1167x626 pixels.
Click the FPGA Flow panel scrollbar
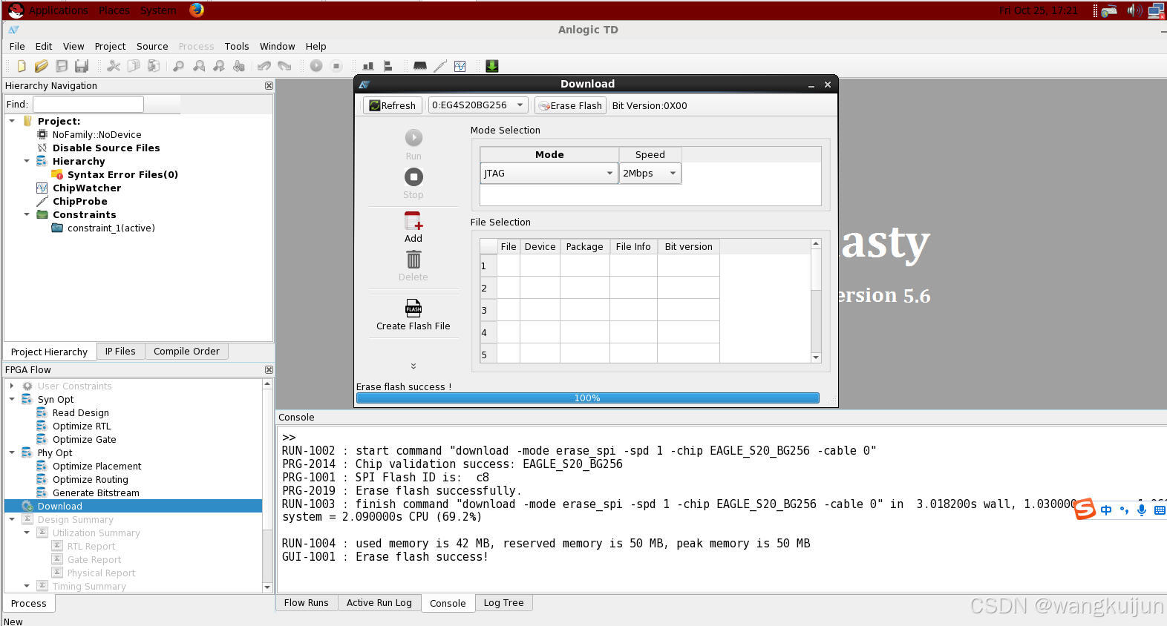pos(267,486)
